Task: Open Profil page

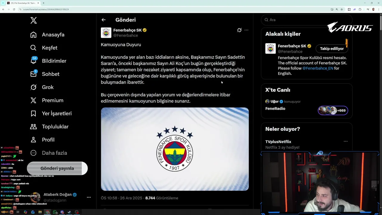Action: pyautogui.click(x=42, y=140)
